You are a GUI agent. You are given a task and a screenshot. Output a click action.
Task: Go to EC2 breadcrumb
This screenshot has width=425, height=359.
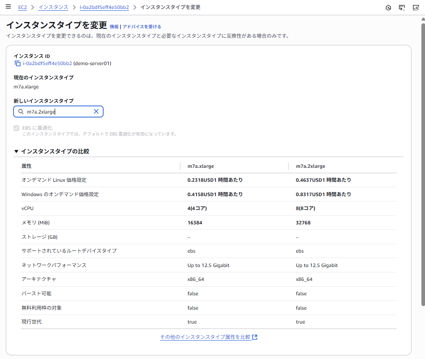(x=22, y=7)
